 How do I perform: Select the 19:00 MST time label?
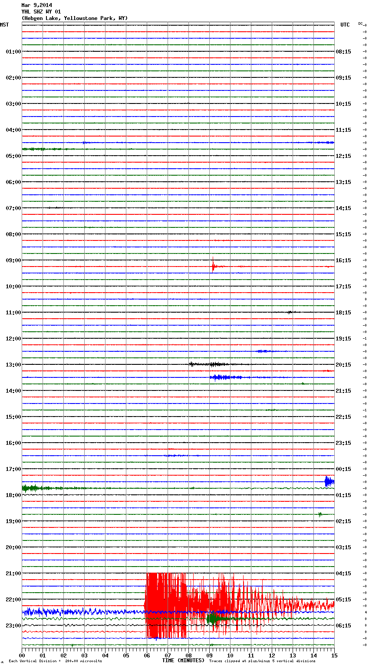pos(13,521)
